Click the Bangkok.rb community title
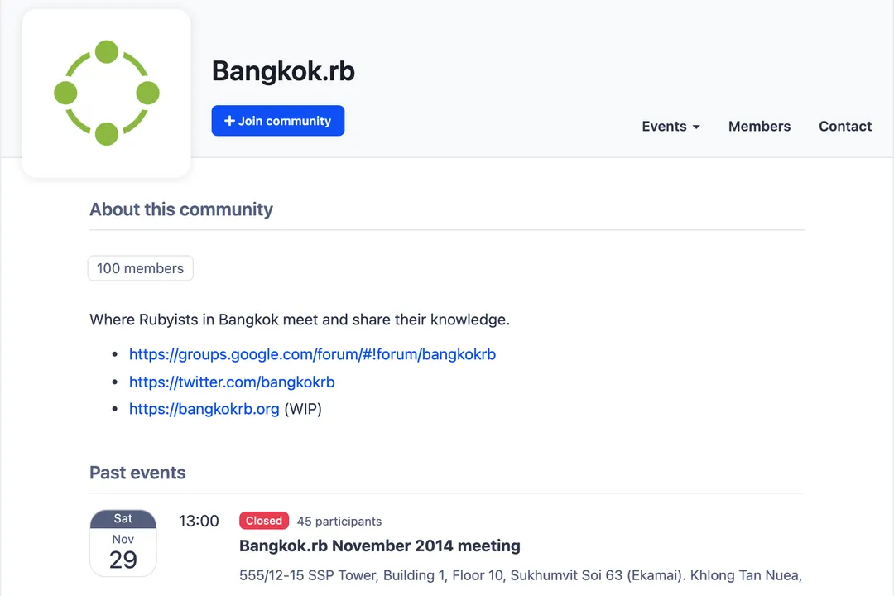Viewport: 894px width, 596px height. coord(283,71)
